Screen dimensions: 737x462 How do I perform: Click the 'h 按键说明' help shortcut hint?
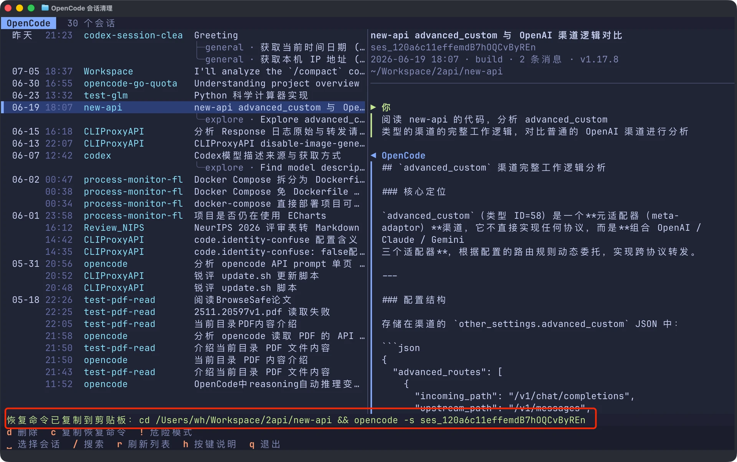210,444
